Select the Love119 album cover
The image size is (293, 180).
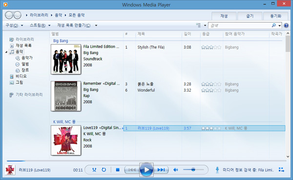tap(66, 140)
